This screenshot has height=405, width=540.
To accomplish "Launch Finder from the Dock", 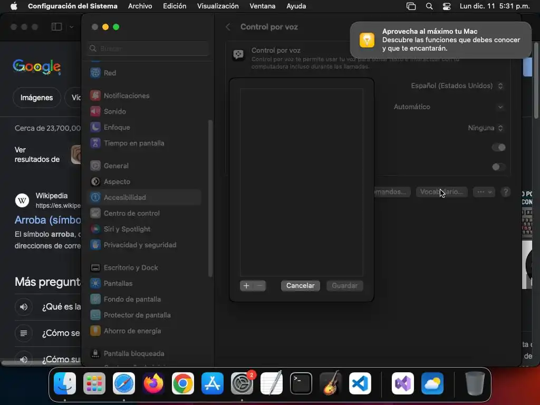I will 65,383.
